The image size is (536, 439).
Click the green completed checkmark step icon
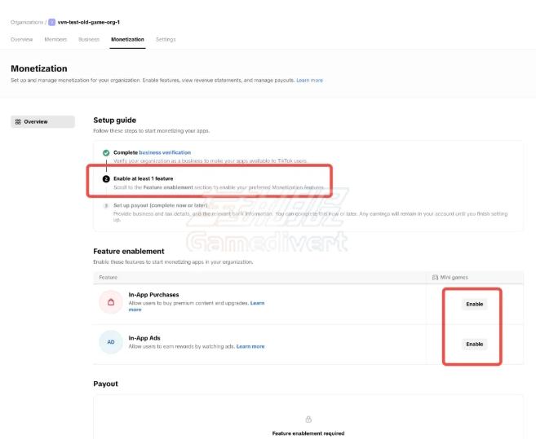pos(106,152)
